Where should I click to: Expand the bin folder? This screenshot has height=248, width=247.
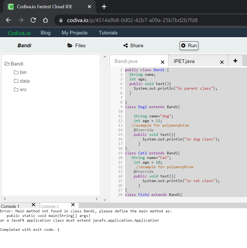pyautogui.click(x=15, y=72)
